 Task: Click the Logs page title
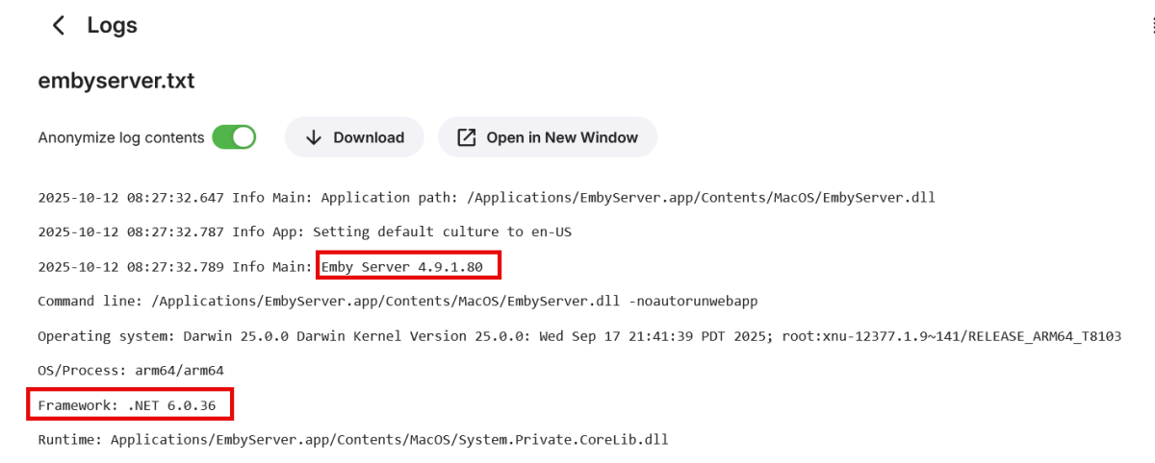pos(113,26)
